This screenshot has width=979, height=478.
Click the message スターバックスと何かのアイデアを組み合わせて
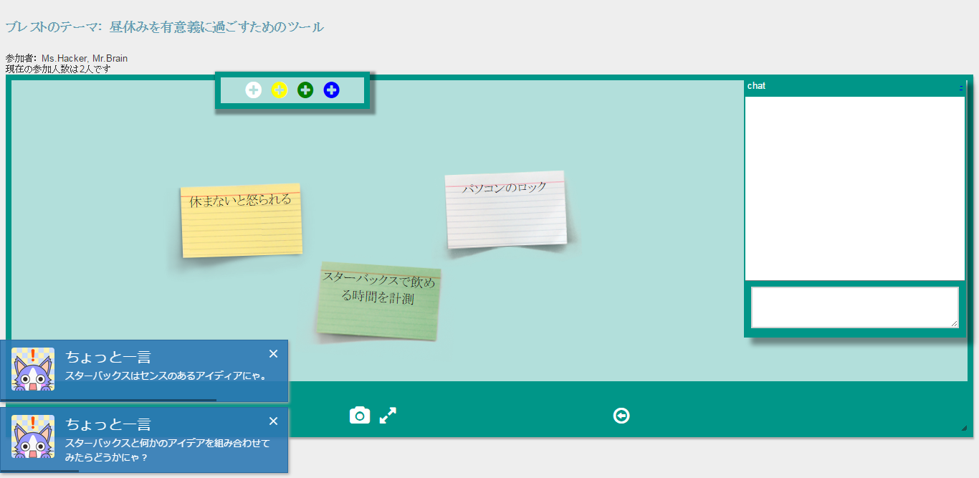tap(168, 443)
